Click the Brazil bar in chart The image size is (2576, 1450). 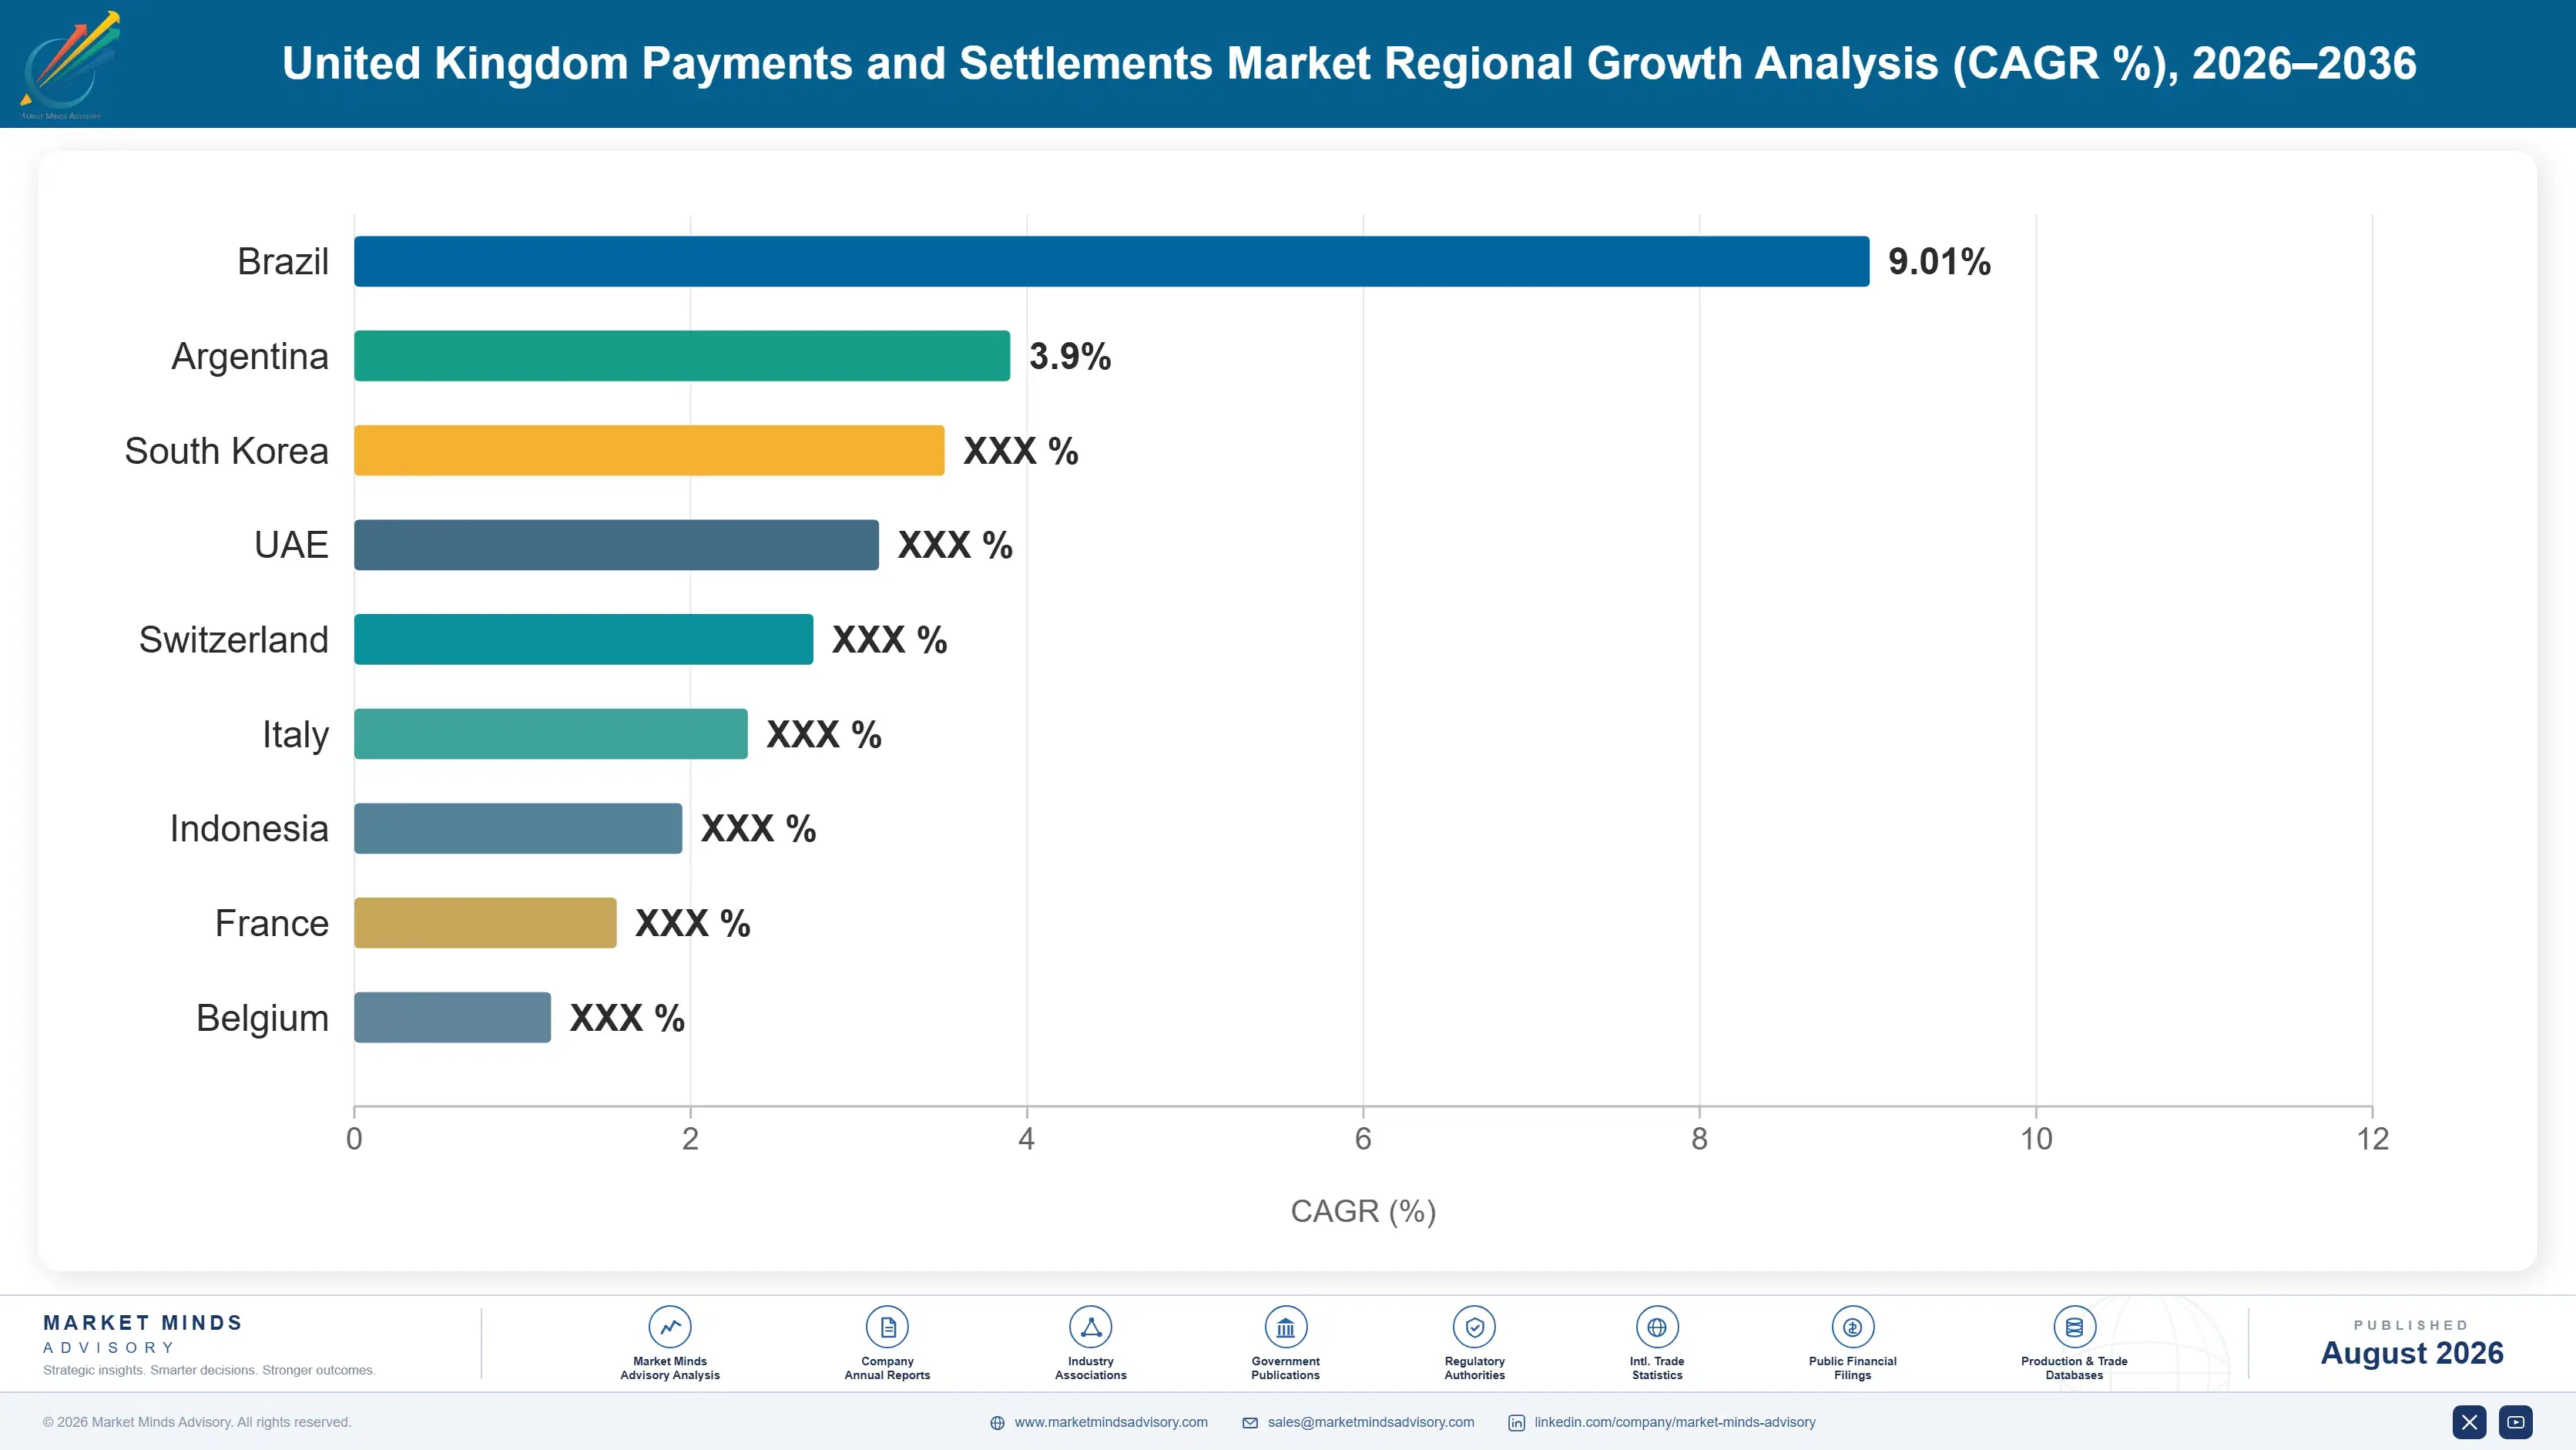pyautogui.click(x=1111, y=261)
